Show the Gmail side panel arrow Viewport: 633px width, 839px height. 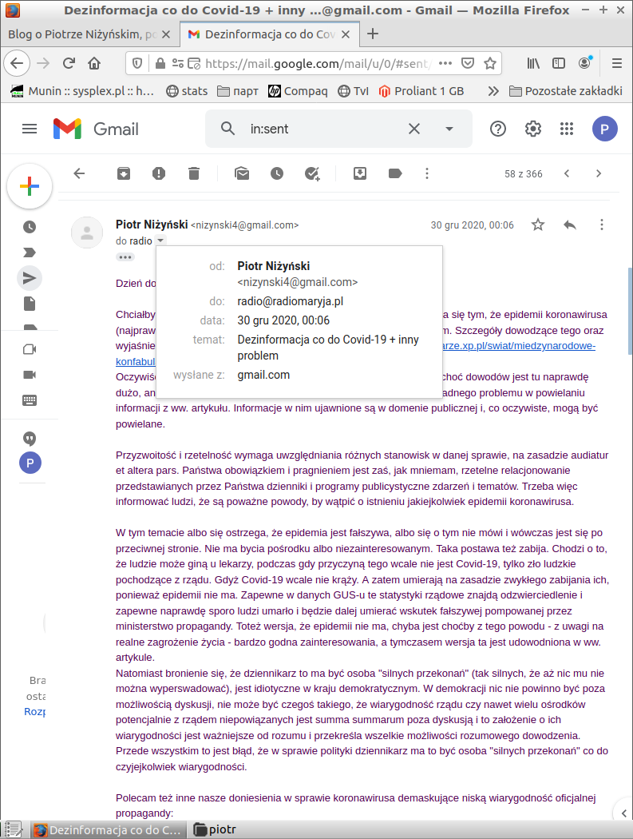coord(624,813)
